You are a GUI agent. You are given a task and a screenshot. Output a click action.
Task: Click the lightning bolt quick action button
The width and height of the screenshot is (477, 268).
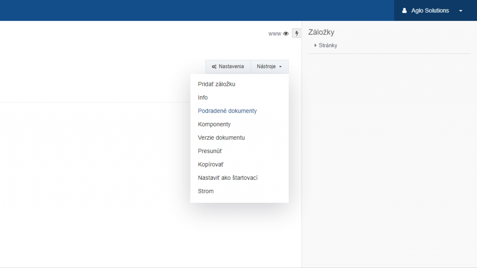(297, 33)
